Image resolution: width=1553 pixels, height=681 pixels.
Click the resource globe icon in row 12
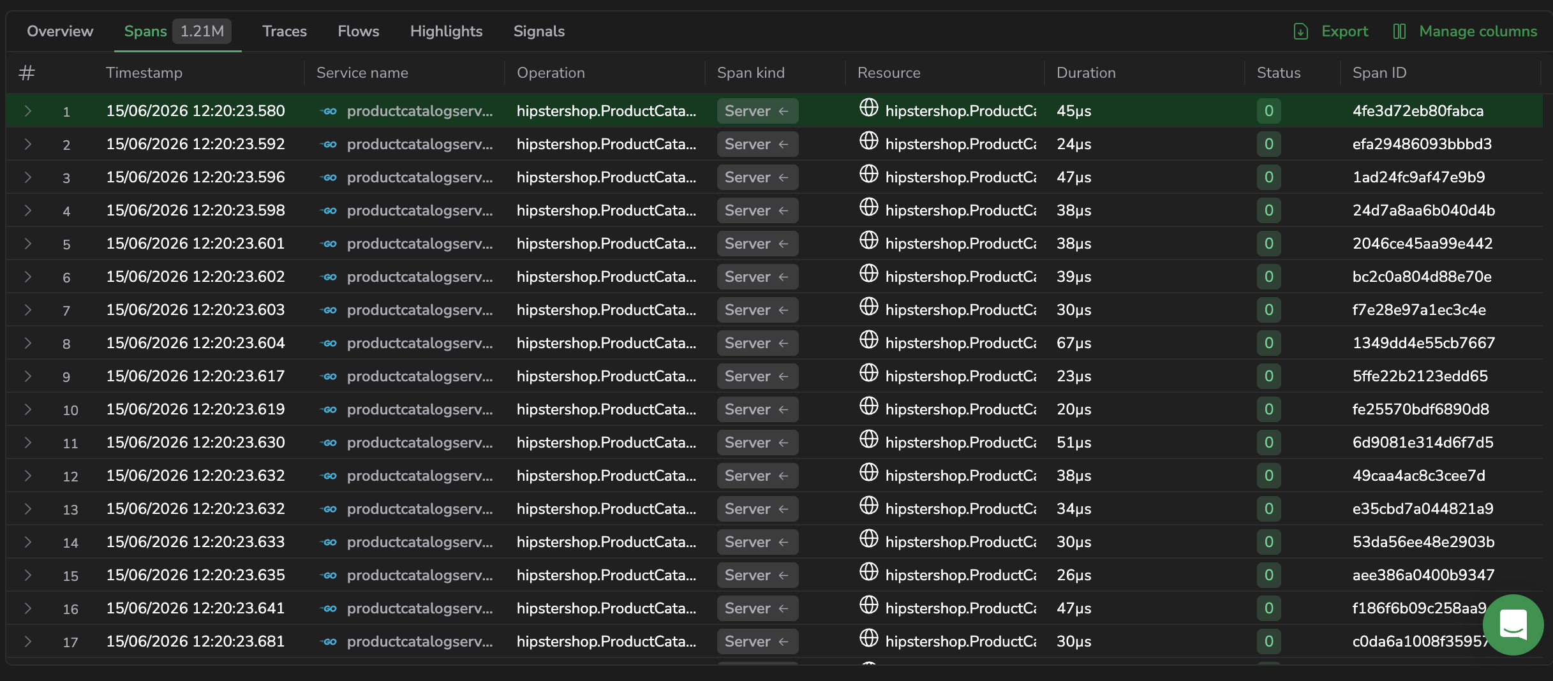(869, 472)
